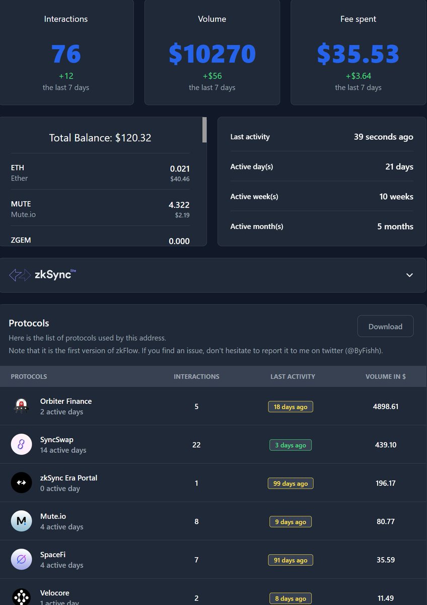Click the '91 days ago' badge
427x605 pixels.
(291, 560)
